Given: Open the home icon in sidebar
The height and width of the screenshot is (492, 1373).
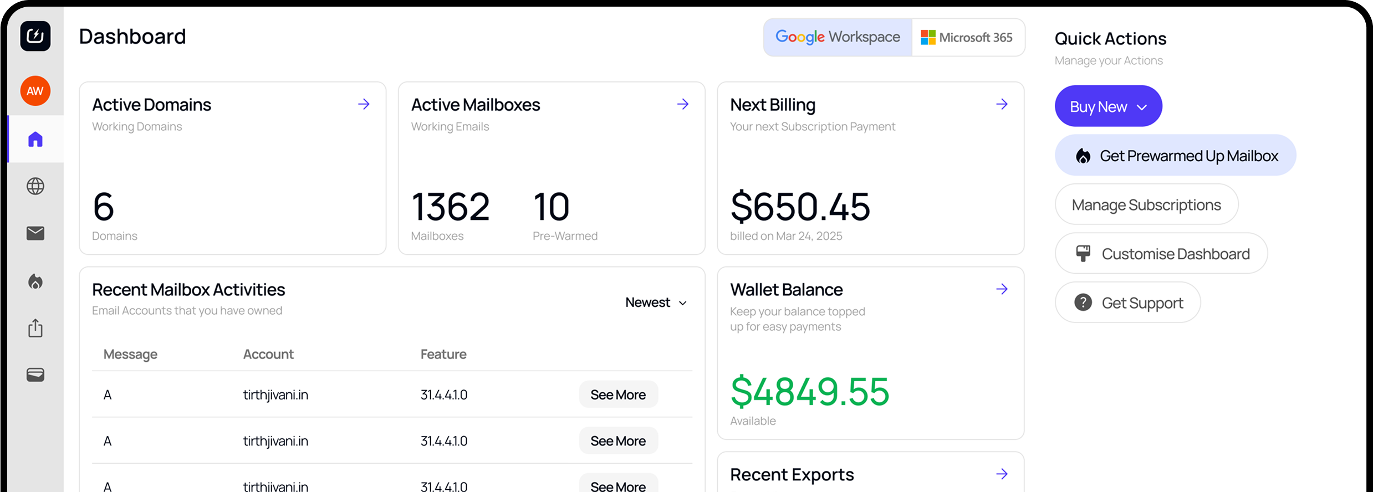Looking at the screenshot, I should tap(35, 139).
